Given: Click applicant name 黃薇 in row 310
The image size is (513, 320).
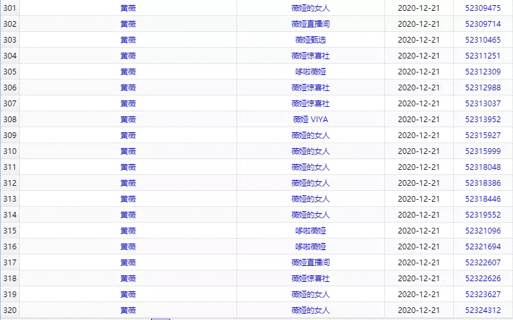Looking at the screenshot, I should point(128,151).
